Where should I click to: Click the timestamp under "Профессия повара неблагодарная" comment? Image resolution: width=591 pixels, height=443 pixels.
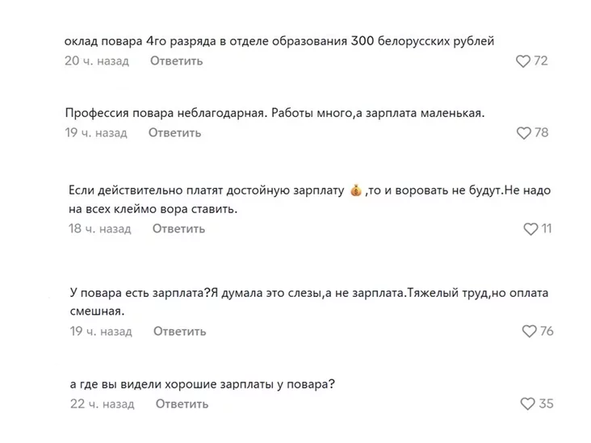click(96, 132)
